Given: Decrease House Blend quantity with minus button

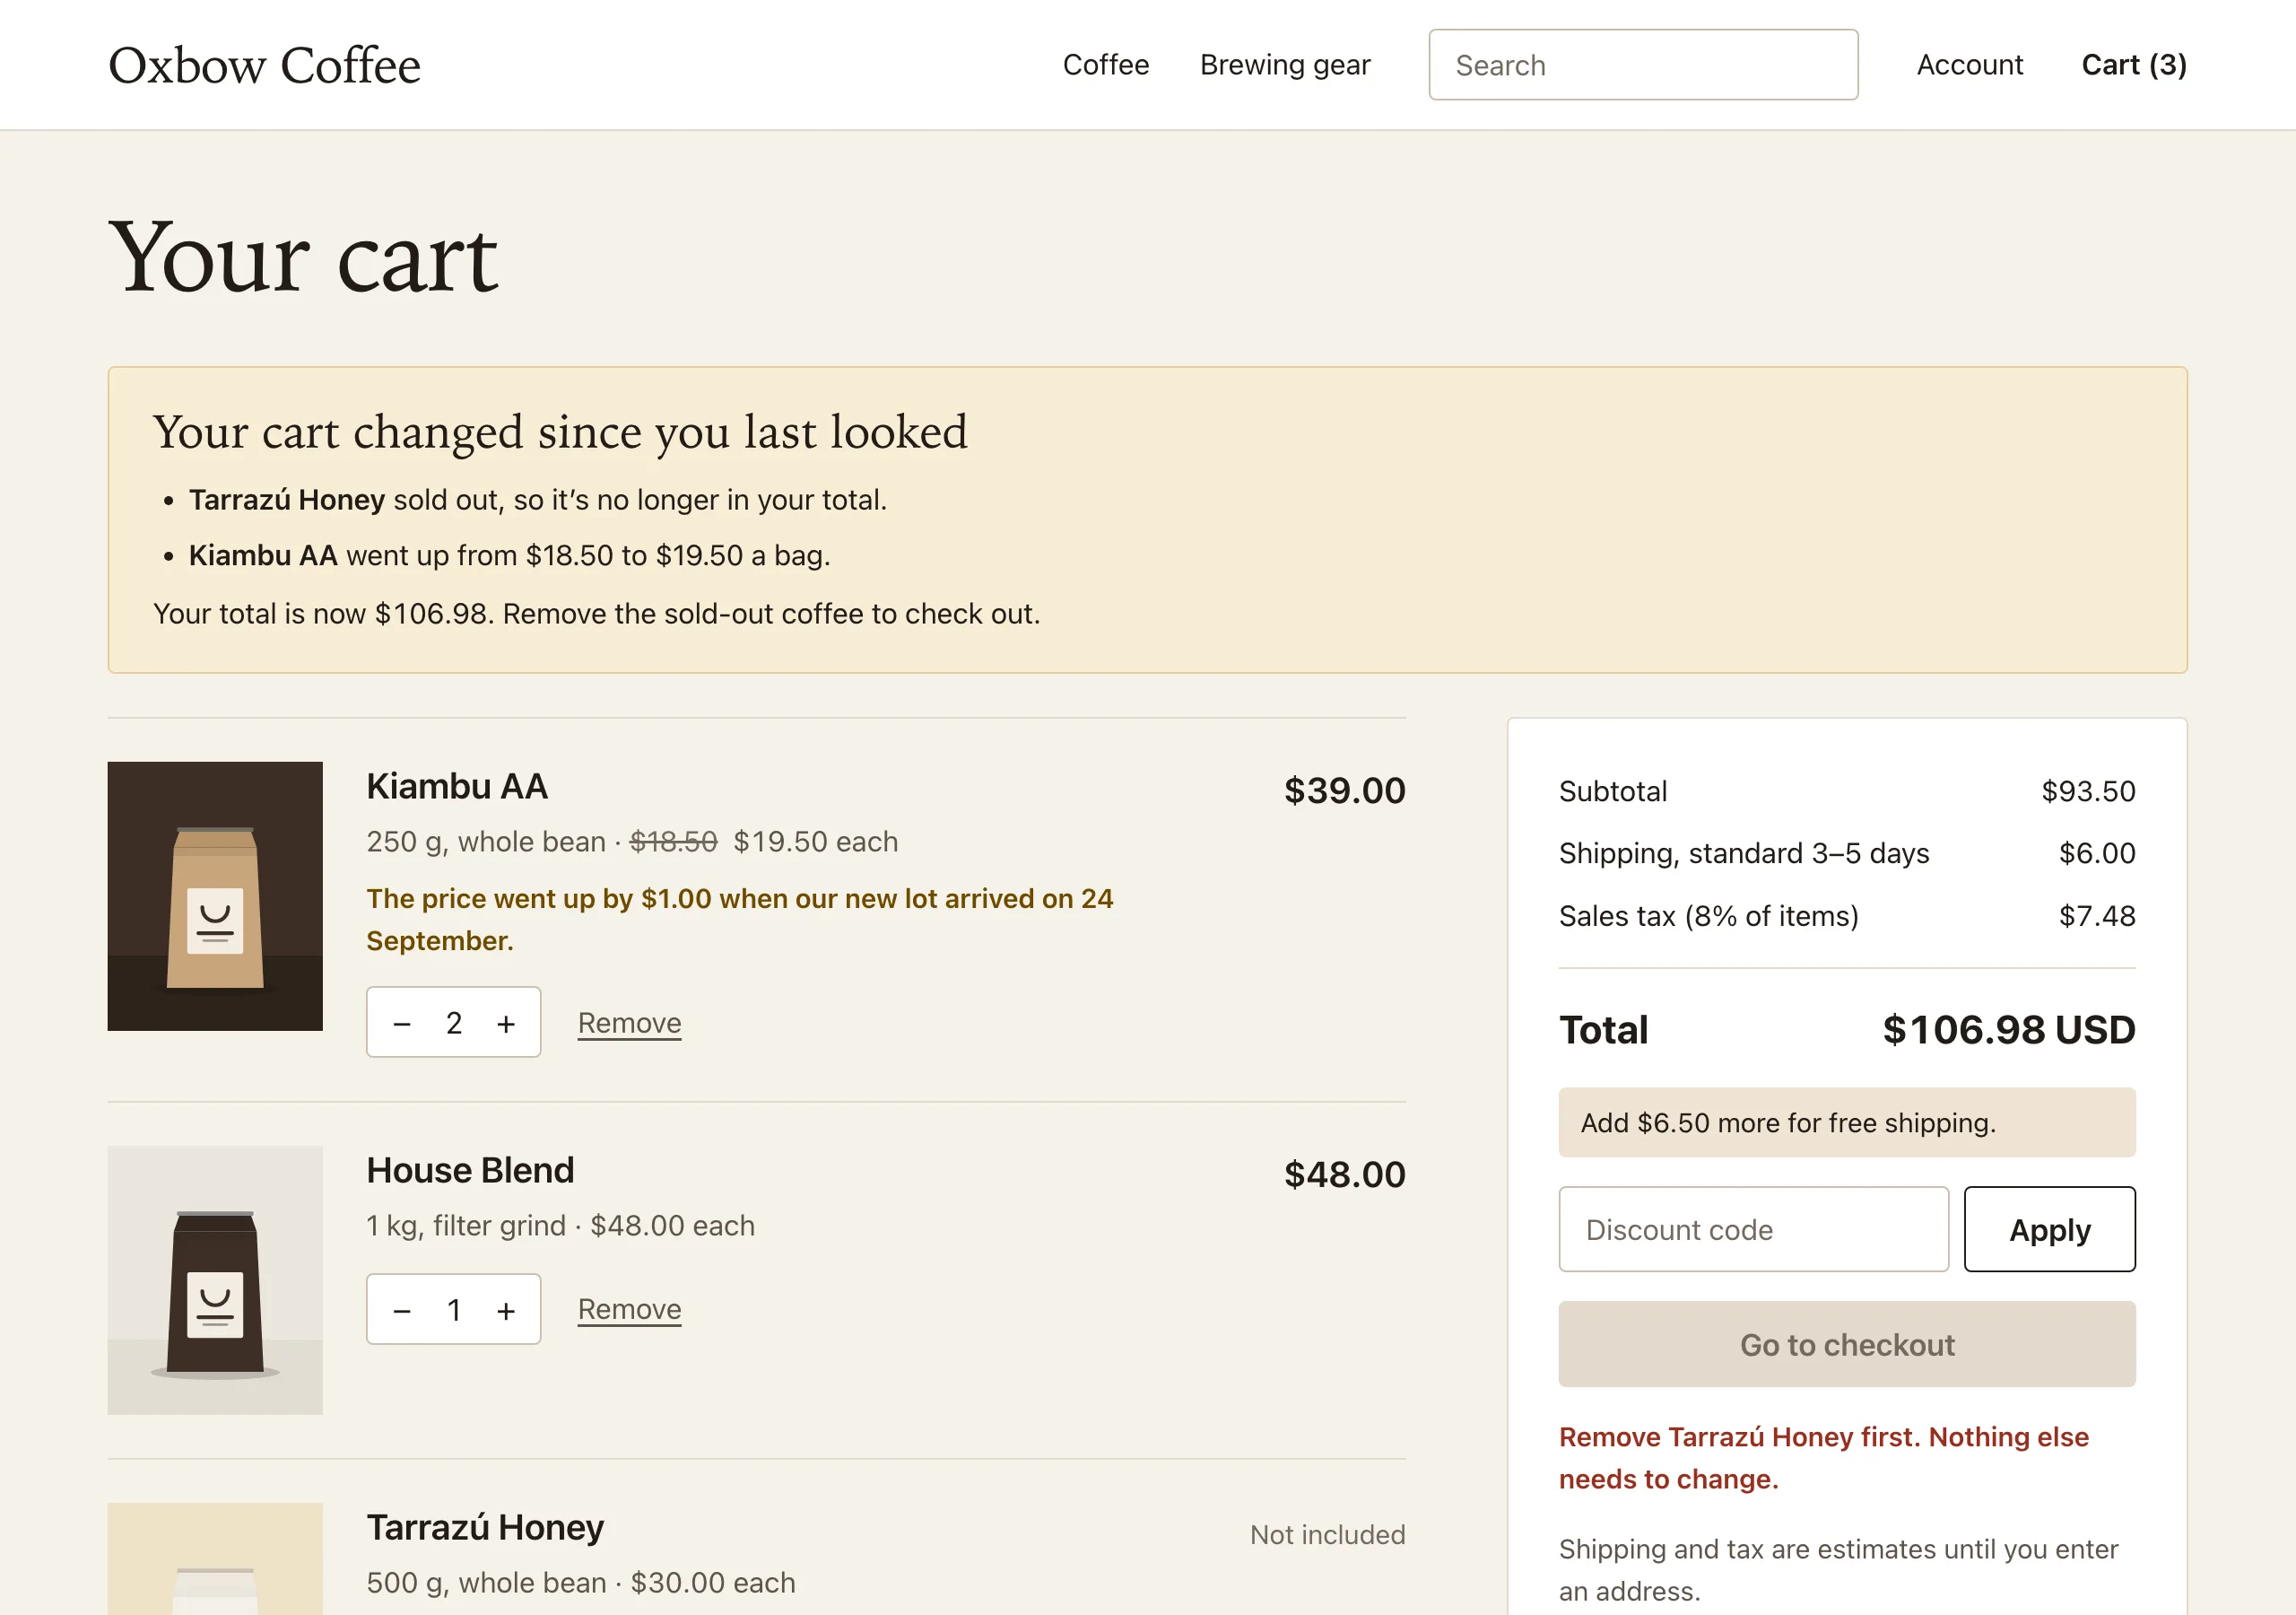Looking at the screenshot, I should pyautogui.click(x=402, y=1310).
